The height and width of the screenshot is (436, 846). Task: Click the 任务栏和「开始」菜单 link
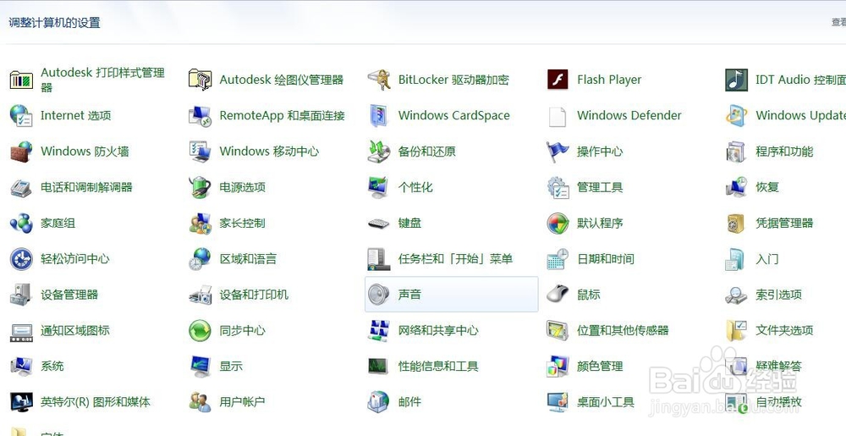click(455, 259)
